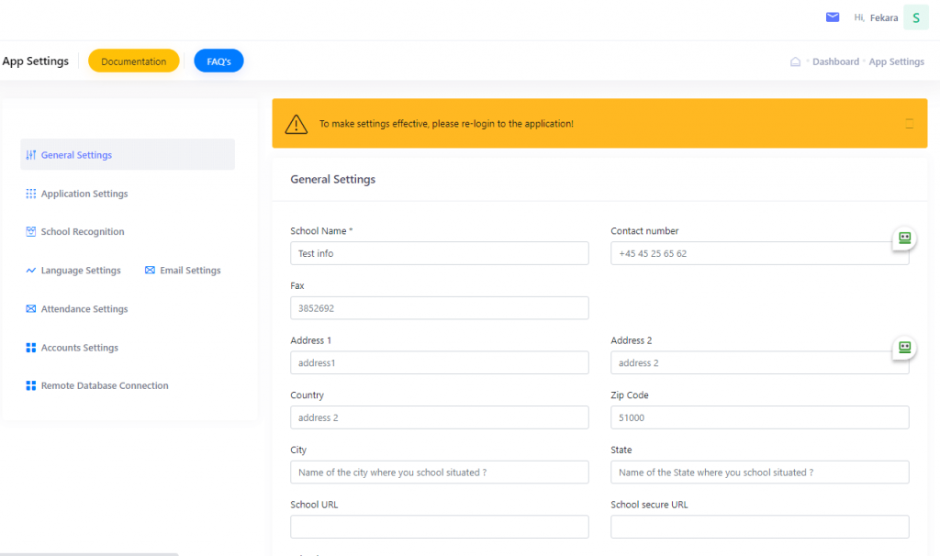Click the warning triangle icon in alert
Screen dimensions: 940x556
pyautogui.click(x=296, y=124)
